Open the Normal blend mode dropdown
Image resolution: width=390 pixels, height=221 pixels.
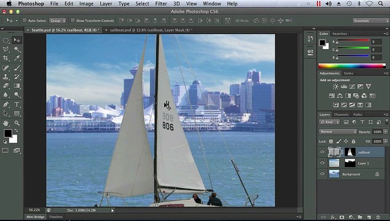tap(338, 131)
